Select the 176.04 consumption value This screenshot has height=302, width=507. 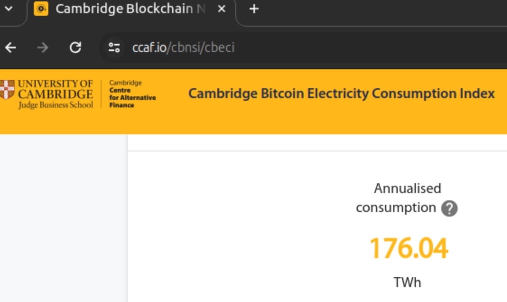click(x=409, y=248)
